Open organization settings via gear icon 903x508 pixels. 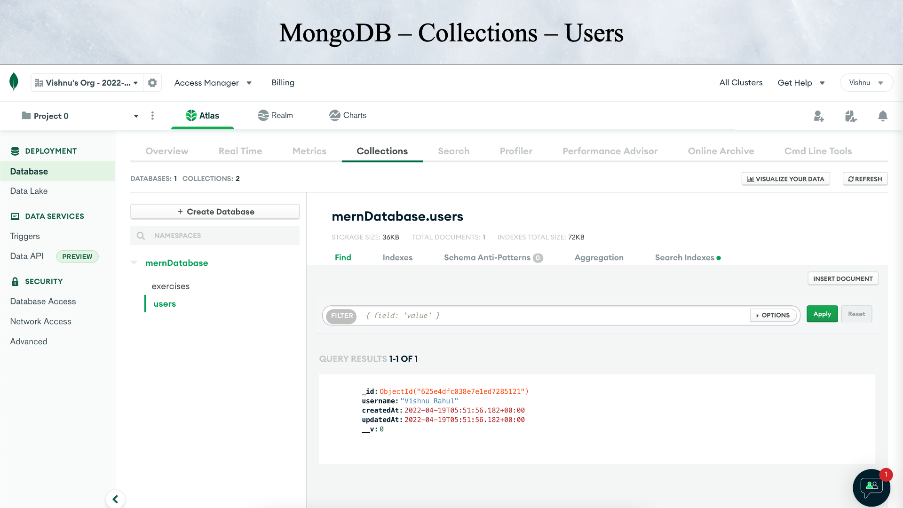click(152, 82)
